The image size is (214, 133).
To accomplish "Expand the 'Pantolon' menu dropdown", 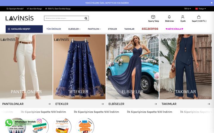I will coord(94,29).
